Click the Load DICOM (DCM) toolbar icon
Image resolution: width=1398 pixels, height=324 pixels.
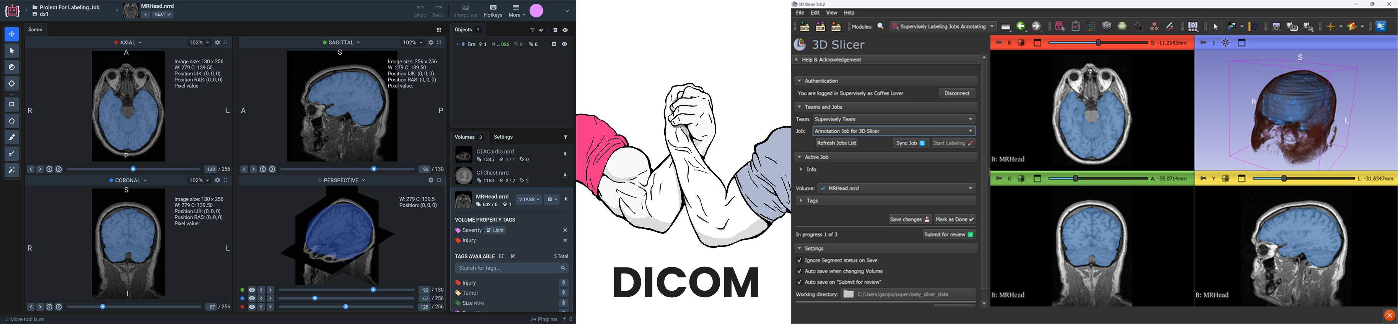pyautogui.click(x=820, y=26)
